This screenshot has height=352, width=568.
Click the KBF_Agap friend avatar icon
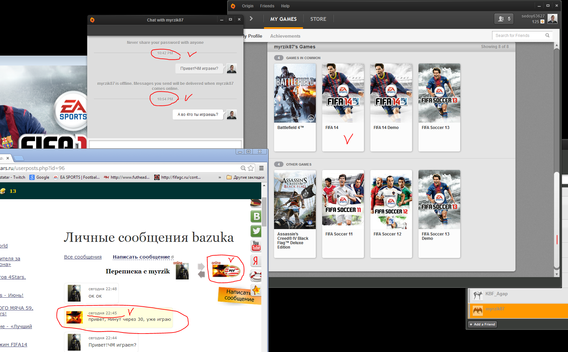click(478, 295)
